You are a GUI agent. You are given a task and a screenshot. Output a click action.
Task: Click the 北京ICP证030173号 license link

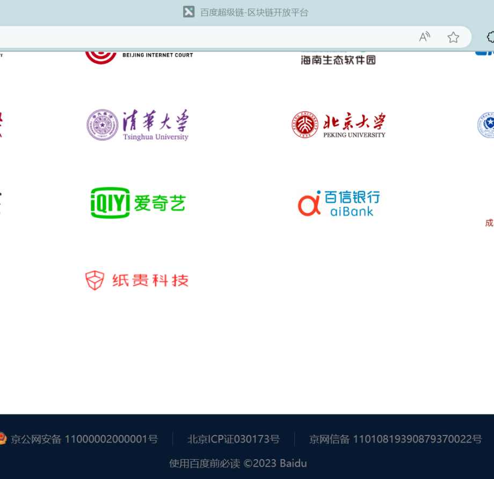point(234,439)
